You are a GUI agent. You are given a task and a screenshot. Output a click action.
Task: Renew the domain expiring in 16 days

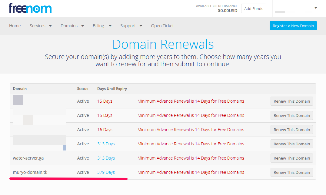point(292,130)
